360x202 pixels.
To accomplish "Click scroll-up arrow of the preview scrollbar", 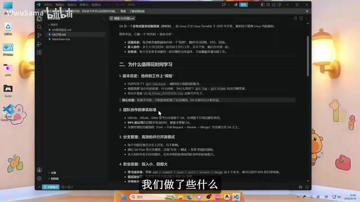I will click(x=308, y=24).
